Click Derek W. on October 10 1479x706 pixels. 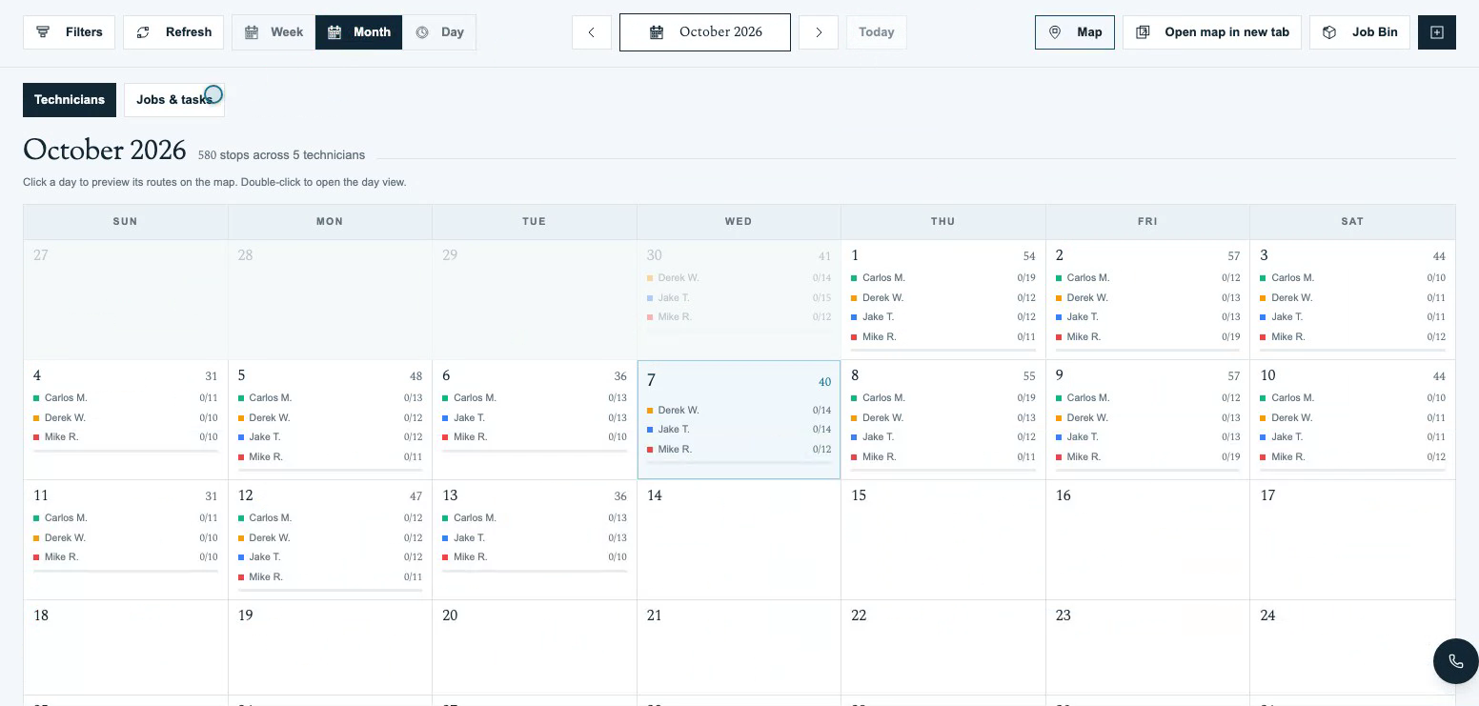tap(1352, 418)
